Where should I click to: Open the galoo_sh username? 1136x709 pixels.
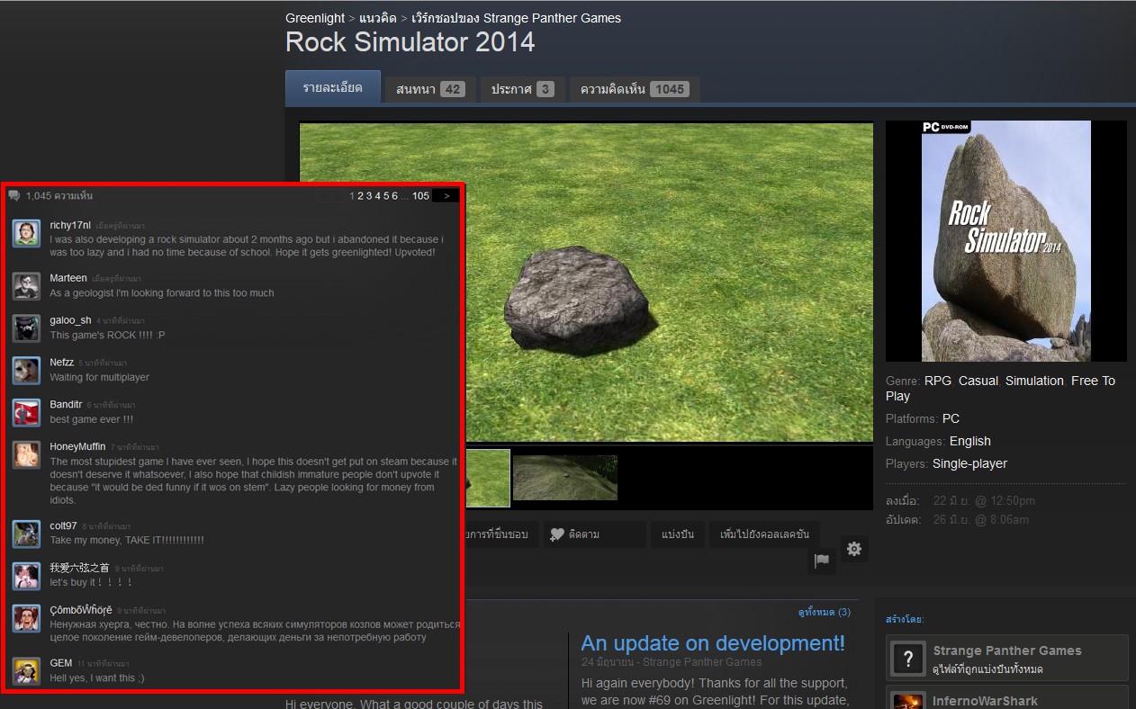[71, 320]
